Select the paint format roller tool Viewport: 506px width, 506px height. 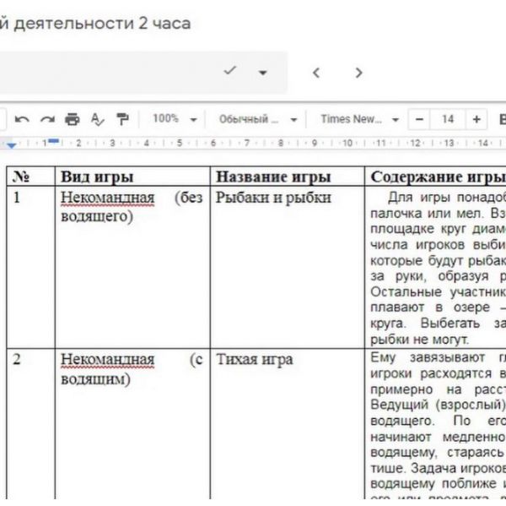(123, 119)
